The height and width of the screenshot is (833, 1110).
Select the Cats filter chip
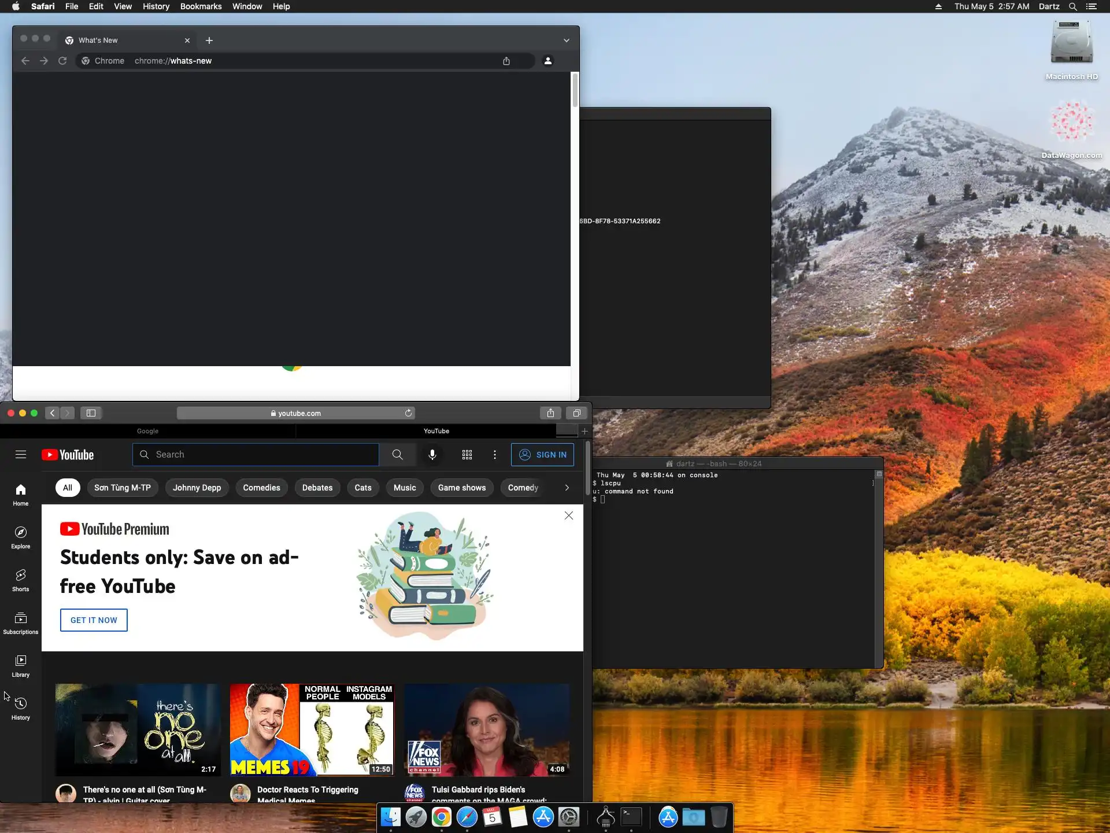click(x=362, y=488)
